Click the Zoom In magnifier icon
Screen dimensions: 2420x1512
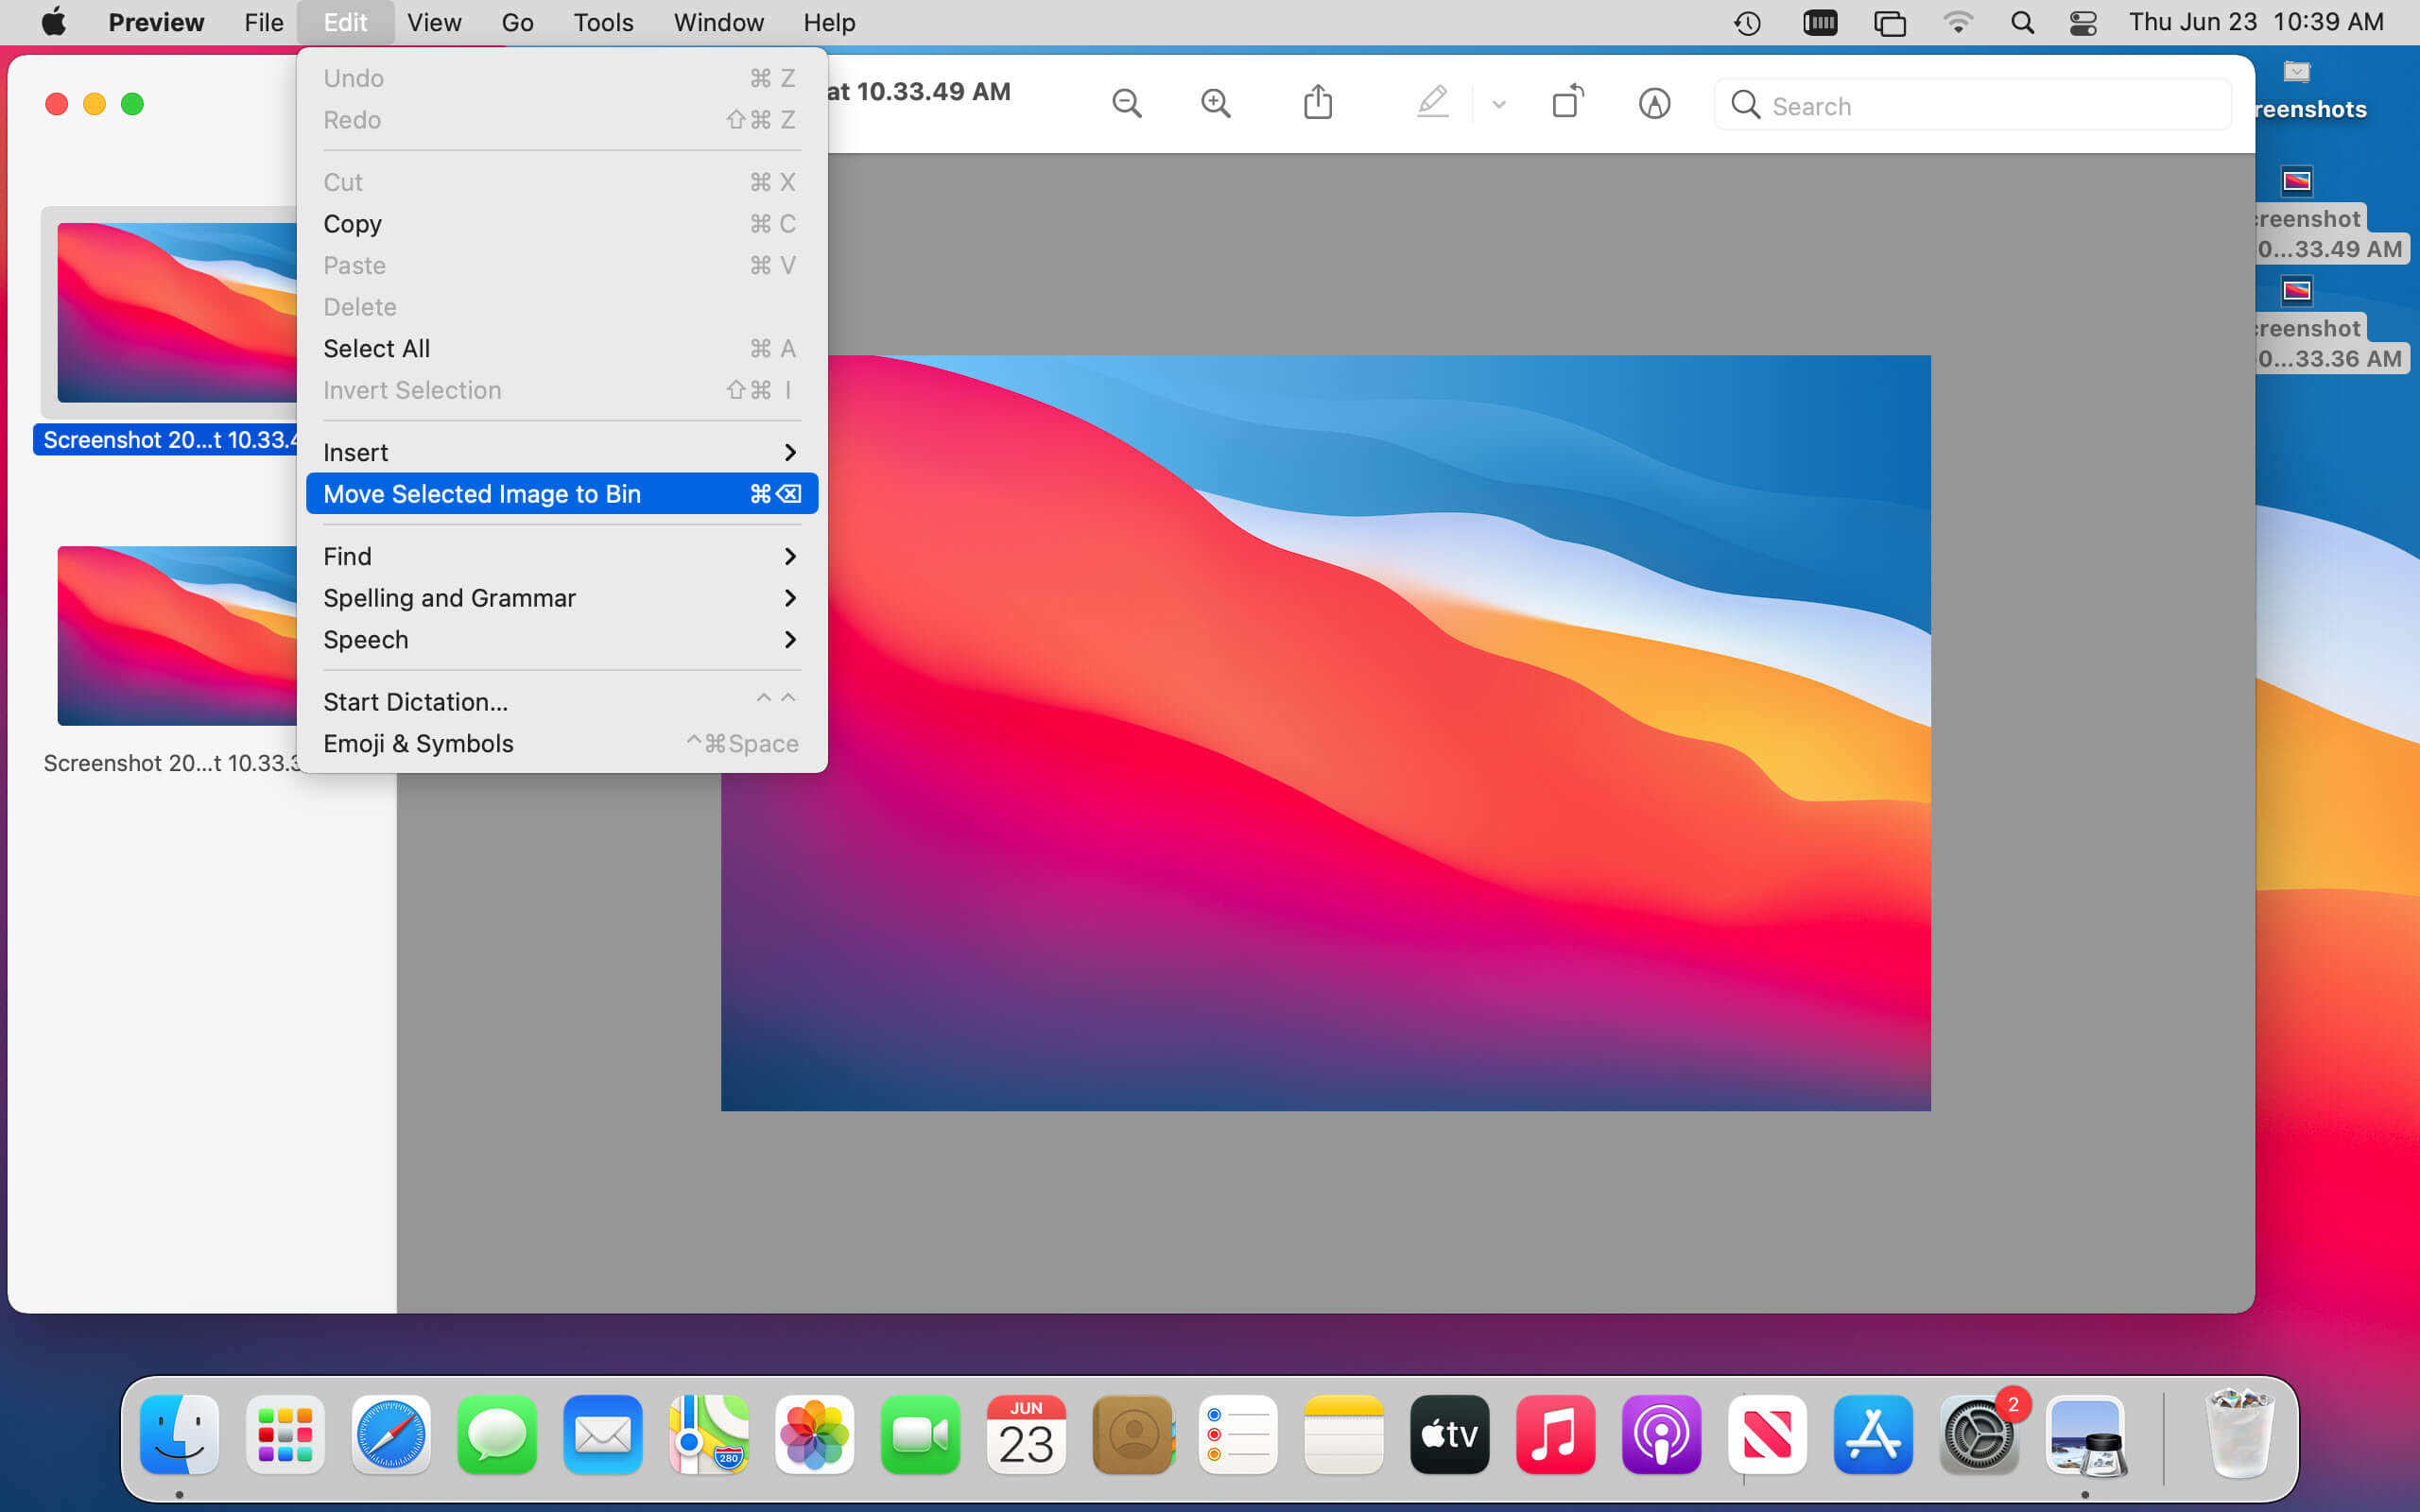click(x=1216, y=104)
